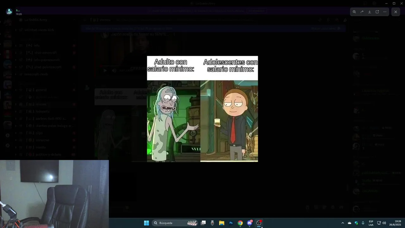Forward the image using the arrow icon
This screenshot has height=228, width=405.
pos(362,12)
